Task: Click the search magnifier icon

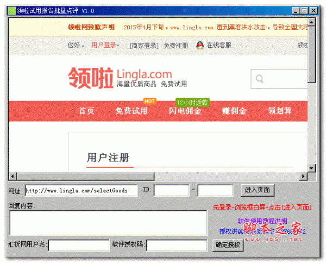Action: click(260, 79)
